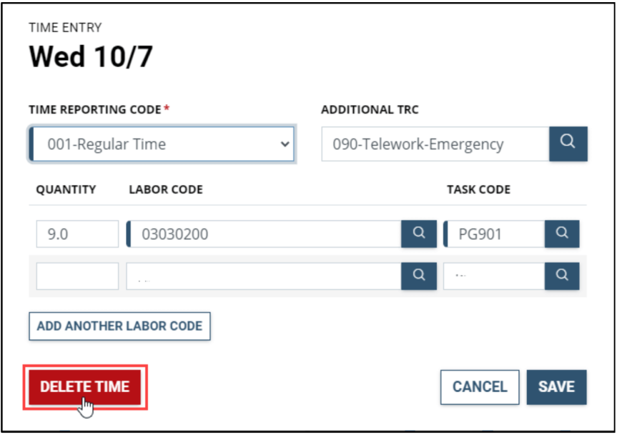The height and width of the screenshot is (437, 617).
Task: Open the Task Code lookup next to PG901
Action: 562,233
